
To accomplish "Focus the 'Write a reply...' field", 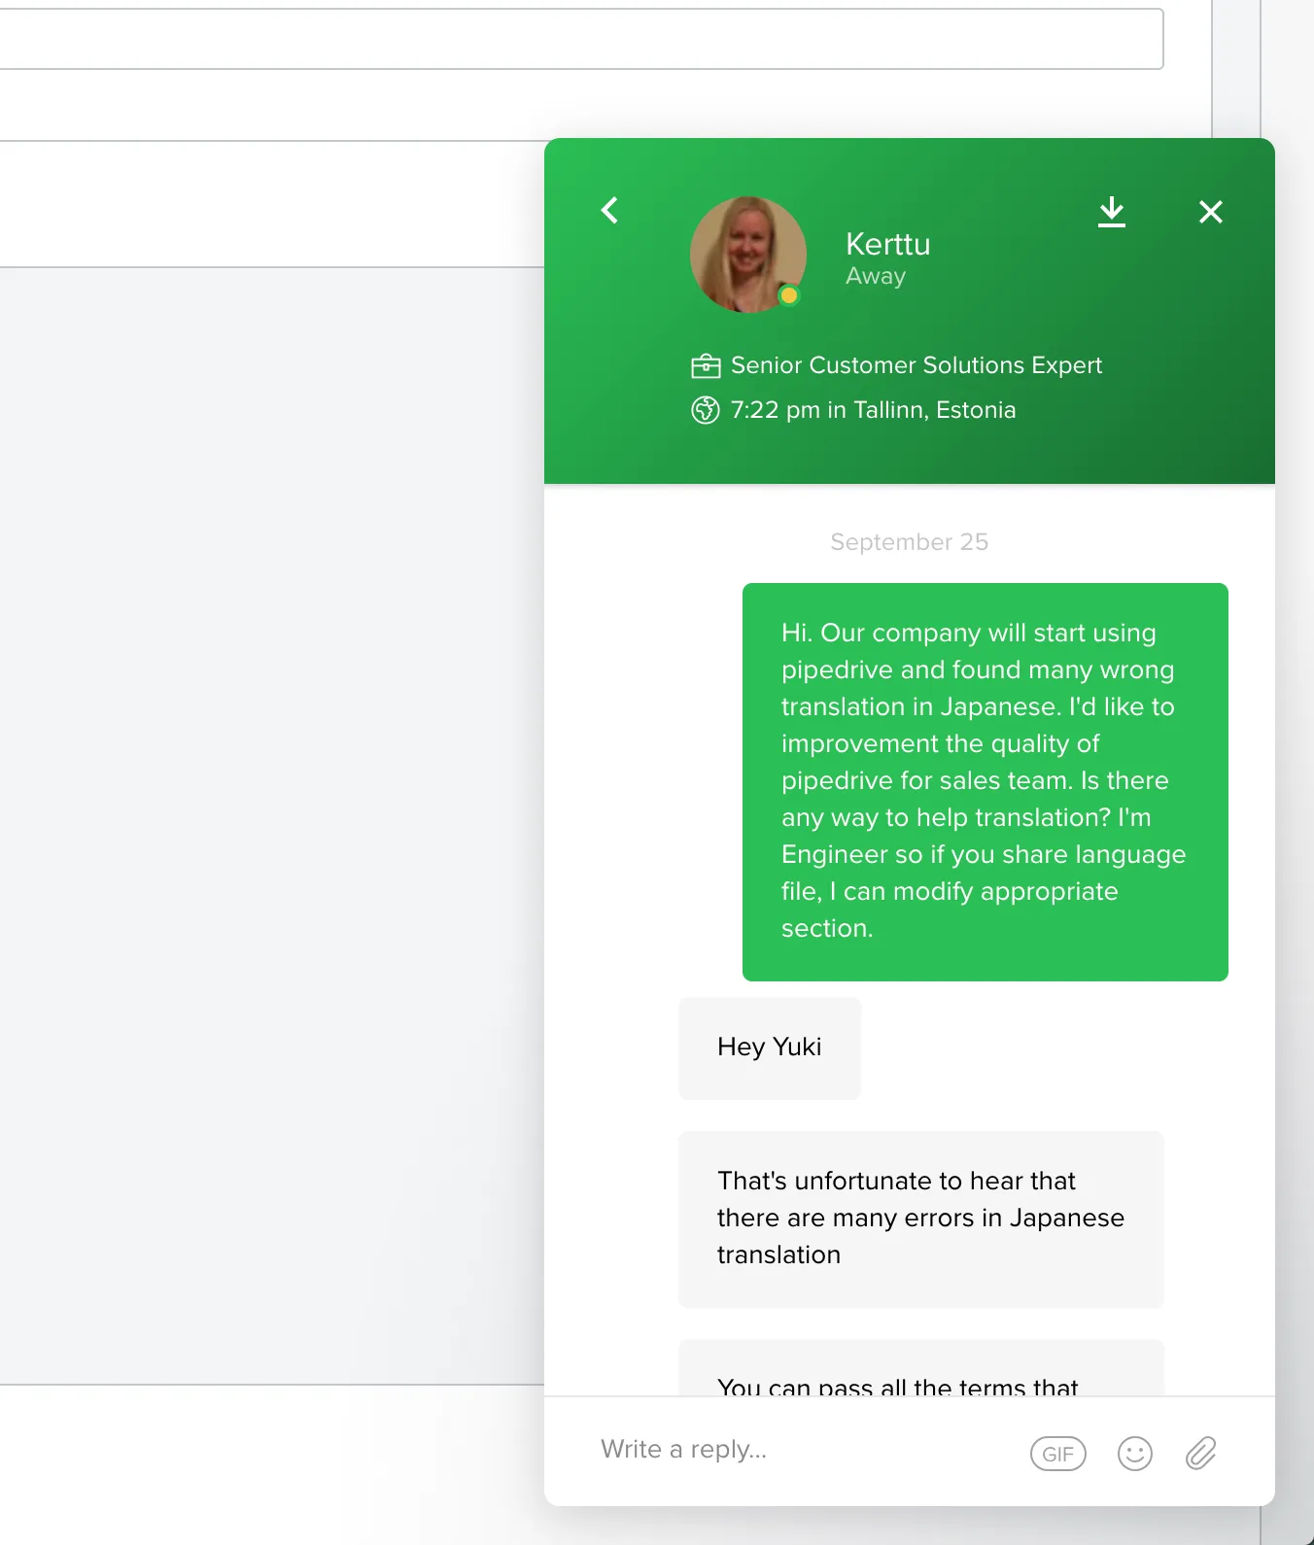I will 797,1450.
